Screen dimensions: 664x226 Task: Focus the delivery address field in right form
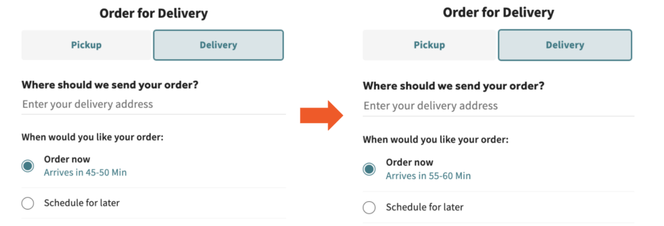[x=498, y=106]
